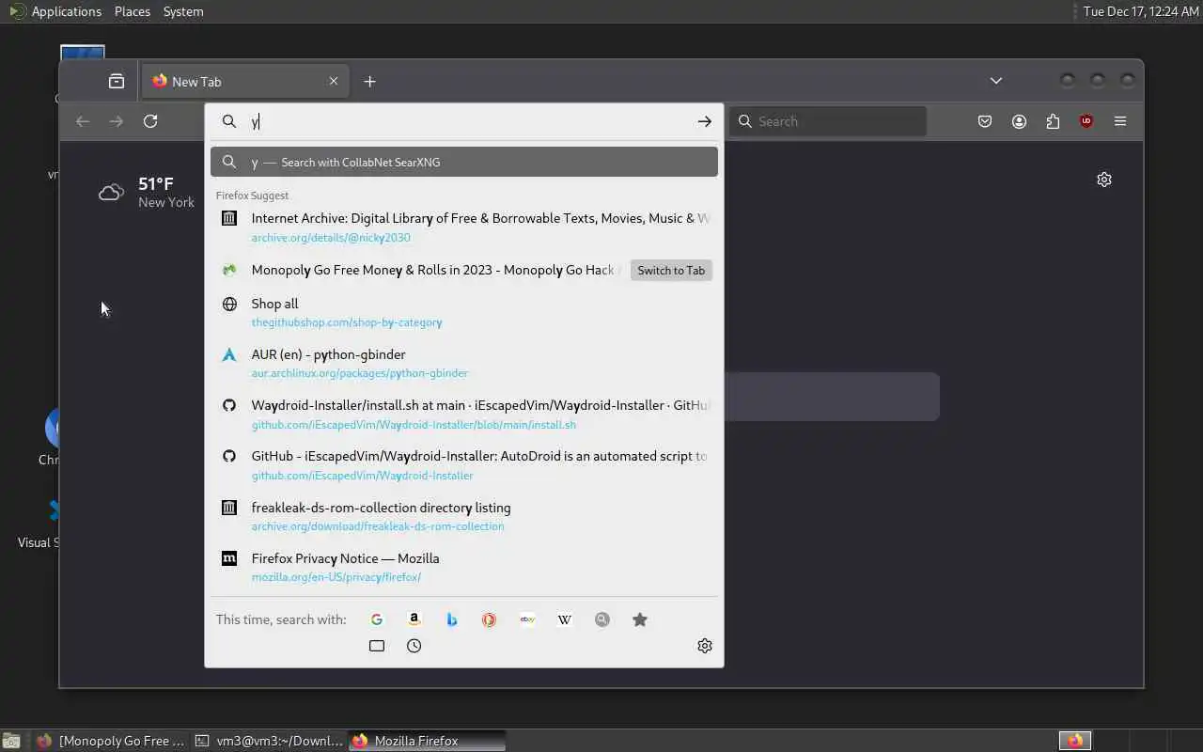
Task: Open AUR python-gbinder suggestion
Action: tap(464, 364)
